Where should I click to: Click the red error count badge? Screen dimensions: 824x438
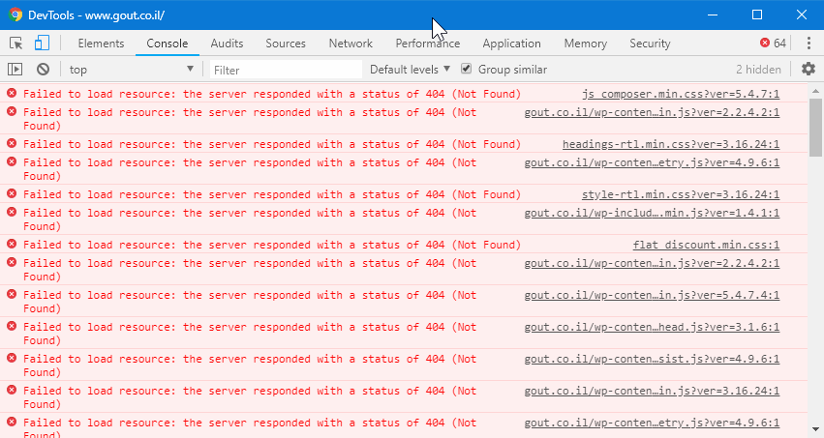pos(773,44)
